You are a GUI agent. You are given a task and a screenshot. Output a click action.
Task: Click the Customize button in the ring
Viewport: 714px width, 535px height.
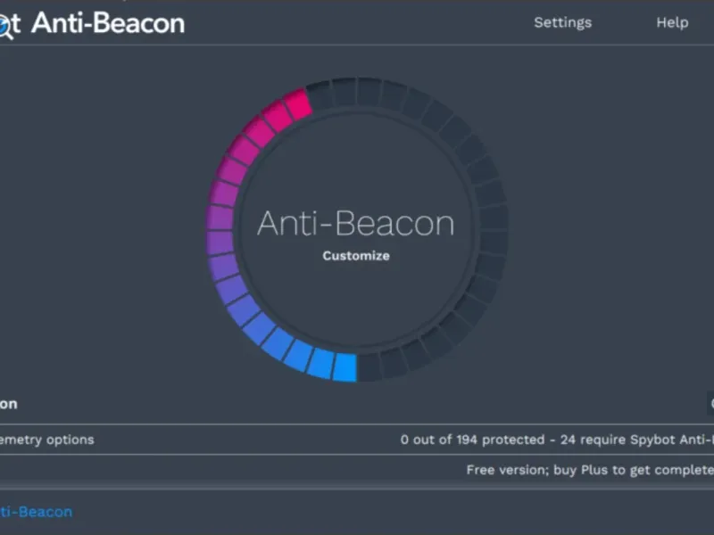pyautogui.click(x=356, y=256)
